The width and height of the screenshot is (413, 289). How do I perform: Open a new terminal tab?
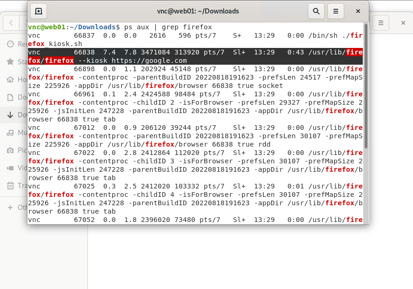pos(39,11)
